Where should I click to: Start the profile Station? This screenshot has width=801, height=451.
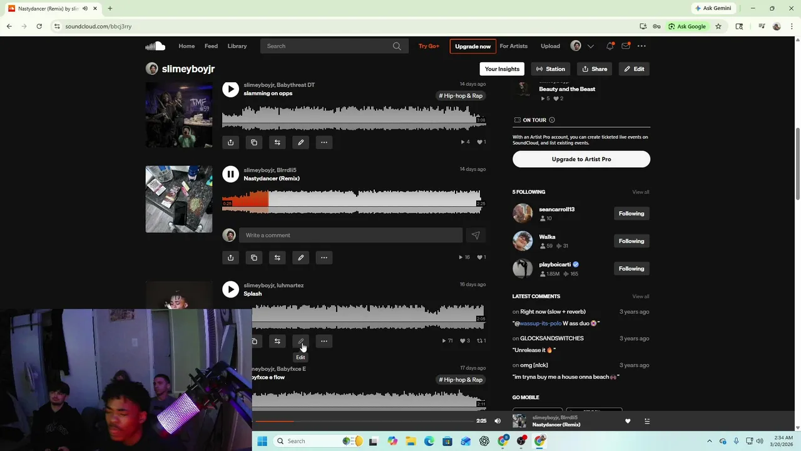point(551,69)
